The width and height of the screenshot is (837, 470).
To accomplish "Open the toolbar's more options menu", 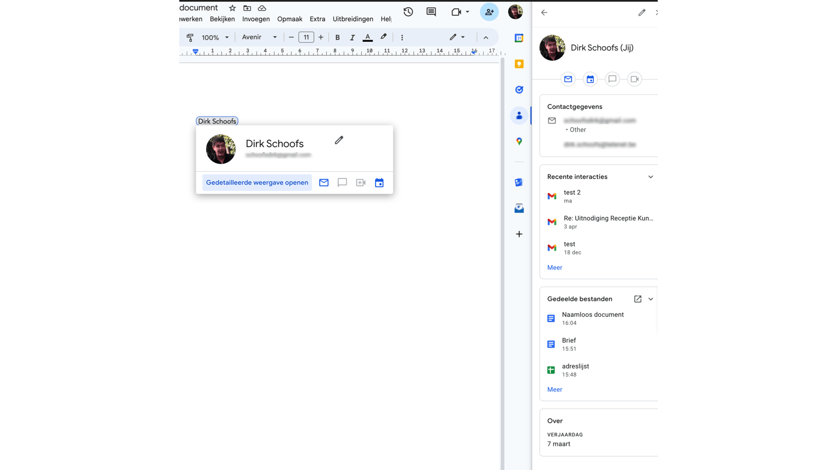I will [x=402, y=37].
